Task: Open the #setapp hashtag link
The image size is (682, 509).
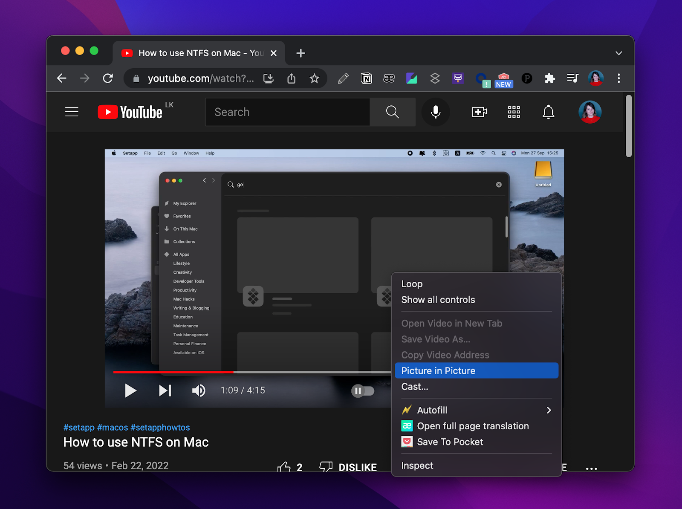Action: point(79,427)
